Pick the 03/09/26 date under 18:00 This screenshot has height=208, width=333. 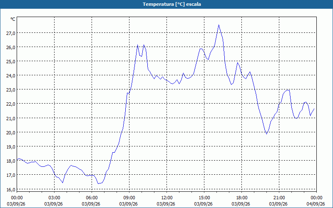[x=241, y=204]
